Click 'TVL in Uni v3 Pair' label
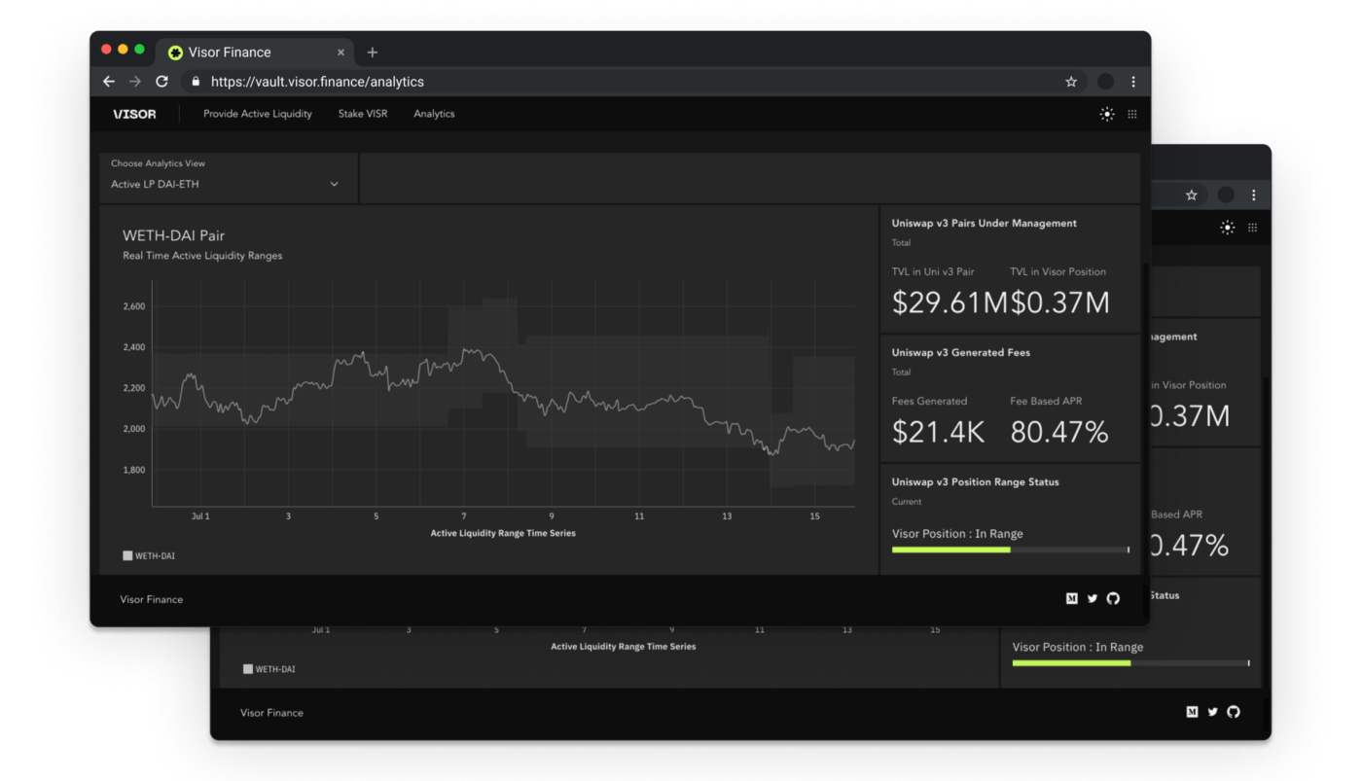This screenshot has width=1362, height=781. pos(933,271)
